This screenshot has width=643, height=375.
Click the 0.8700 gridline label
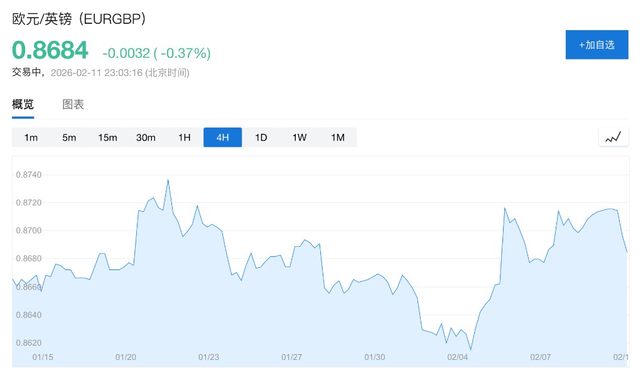point(28,231)
